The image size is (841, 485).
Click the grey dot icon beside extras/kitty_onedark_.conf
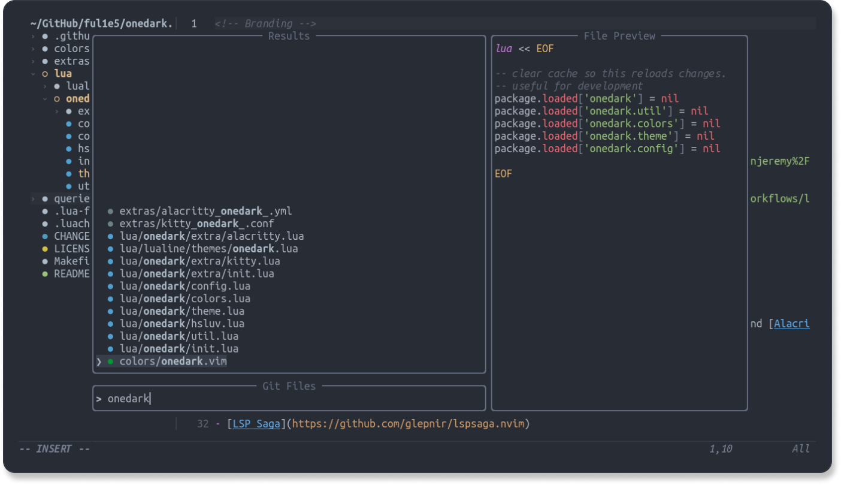point(110,224)
